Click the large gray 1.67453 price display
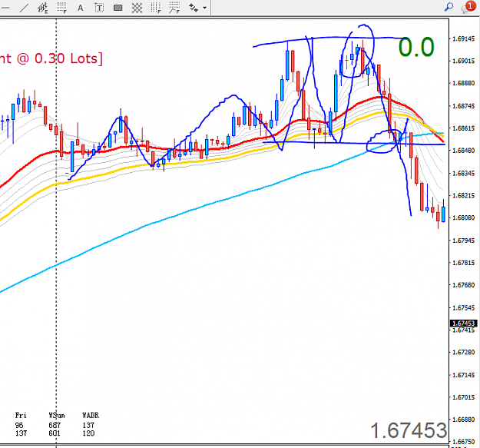 click(x=409, y=430)
